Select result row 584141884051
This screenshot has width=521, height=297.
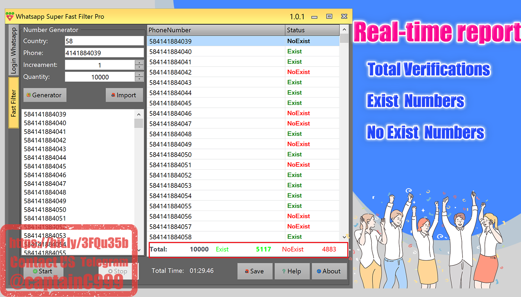click(243, 165)
